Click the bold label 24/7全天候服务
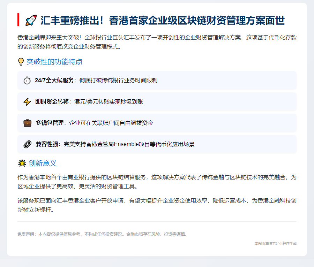 54,81
